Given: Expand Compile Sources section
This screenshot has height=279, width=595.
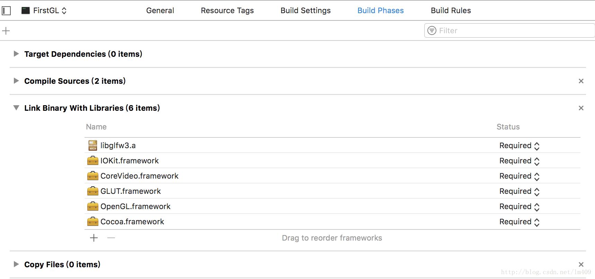Looking at the screenshot, I should tap(16, 81).
